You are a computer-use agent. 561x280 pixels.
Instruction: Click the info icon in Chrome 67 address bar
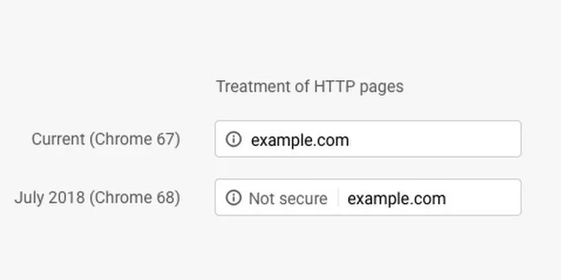234,139
